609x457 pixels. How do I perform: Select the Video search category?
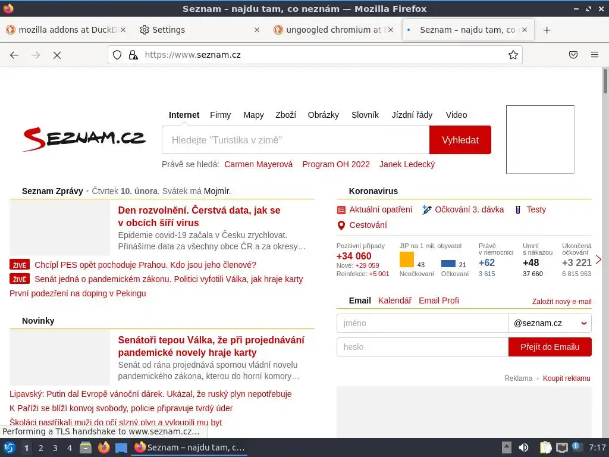pos(456,115)
